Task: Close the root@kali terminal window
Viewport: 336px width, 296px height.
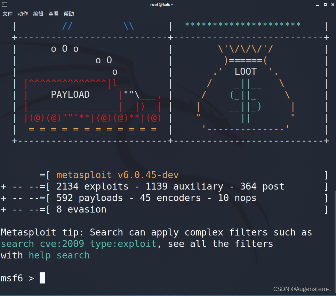Action: (x=333, y=5)
